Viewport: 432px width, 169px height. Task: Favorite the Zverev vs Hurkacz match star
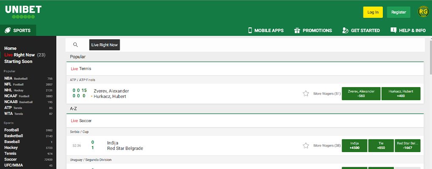point(306,94)
